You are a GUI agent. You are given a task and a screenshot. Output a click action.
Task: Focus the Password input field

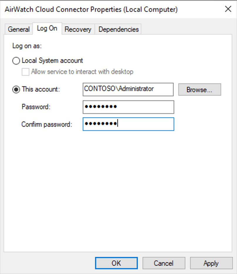(128, 107)
